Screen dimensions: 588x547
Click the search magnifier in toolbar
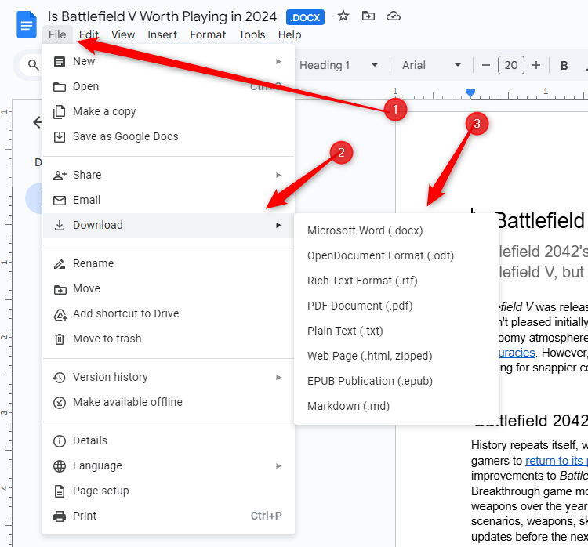point(34,65)
